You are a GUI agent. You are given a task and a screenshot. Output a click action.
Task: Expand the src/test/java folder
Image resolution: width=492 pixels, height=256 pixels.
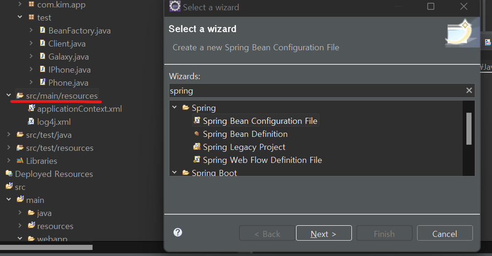(9, 134)
